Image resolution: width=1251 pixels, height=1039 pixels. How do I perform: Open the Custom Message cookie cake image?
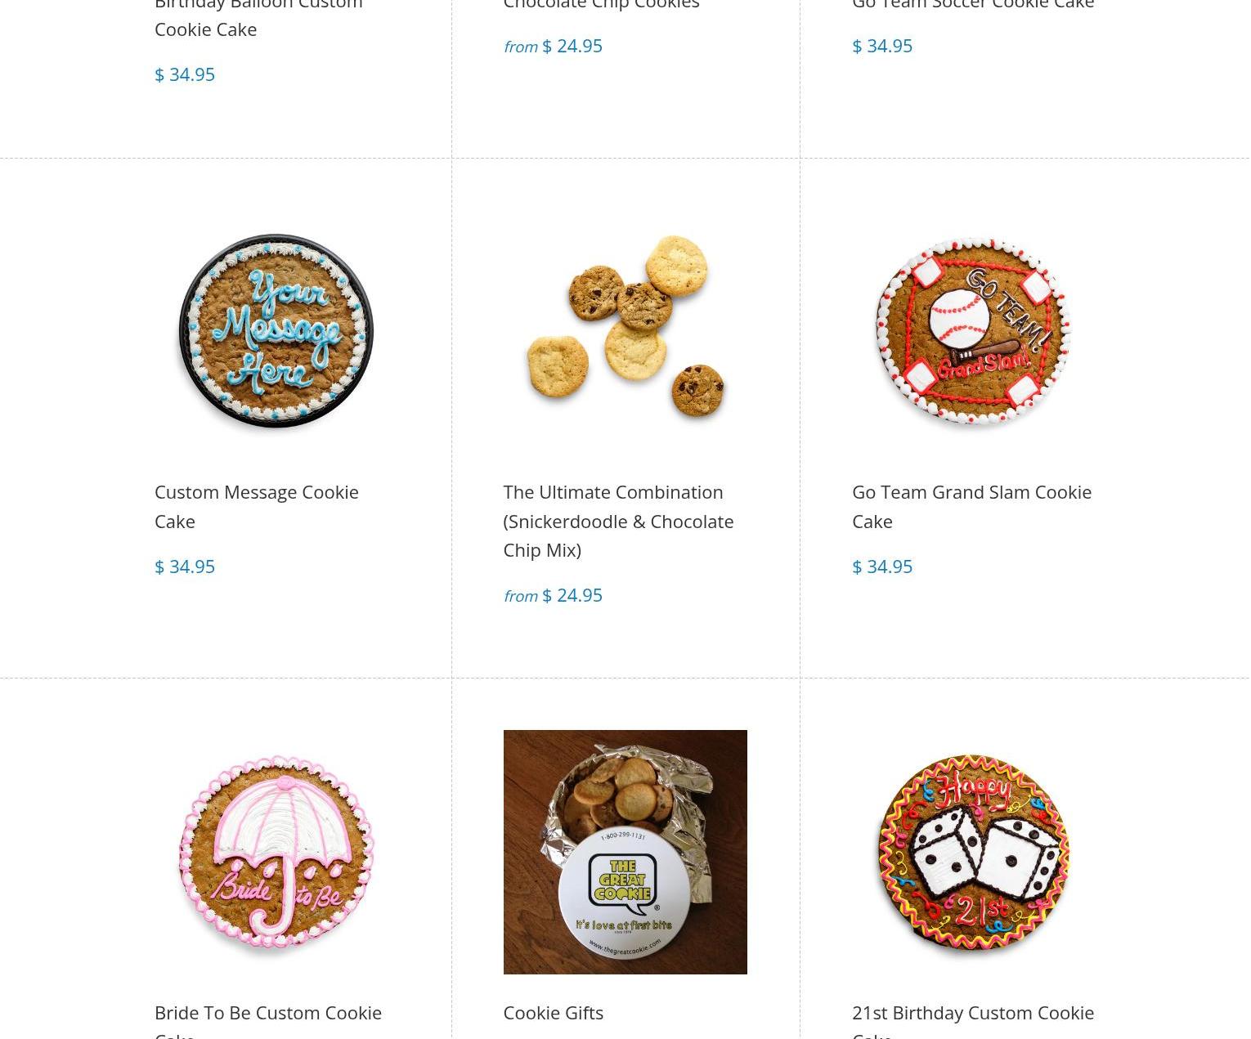[276, 331]
